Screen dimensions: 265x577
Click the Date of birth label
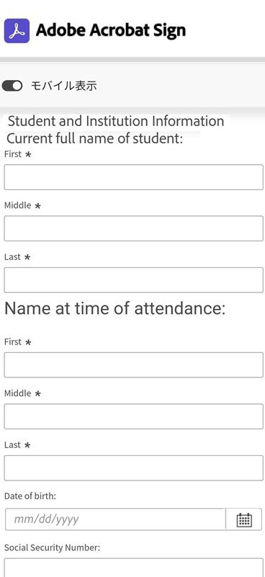(x=30, y=496)
